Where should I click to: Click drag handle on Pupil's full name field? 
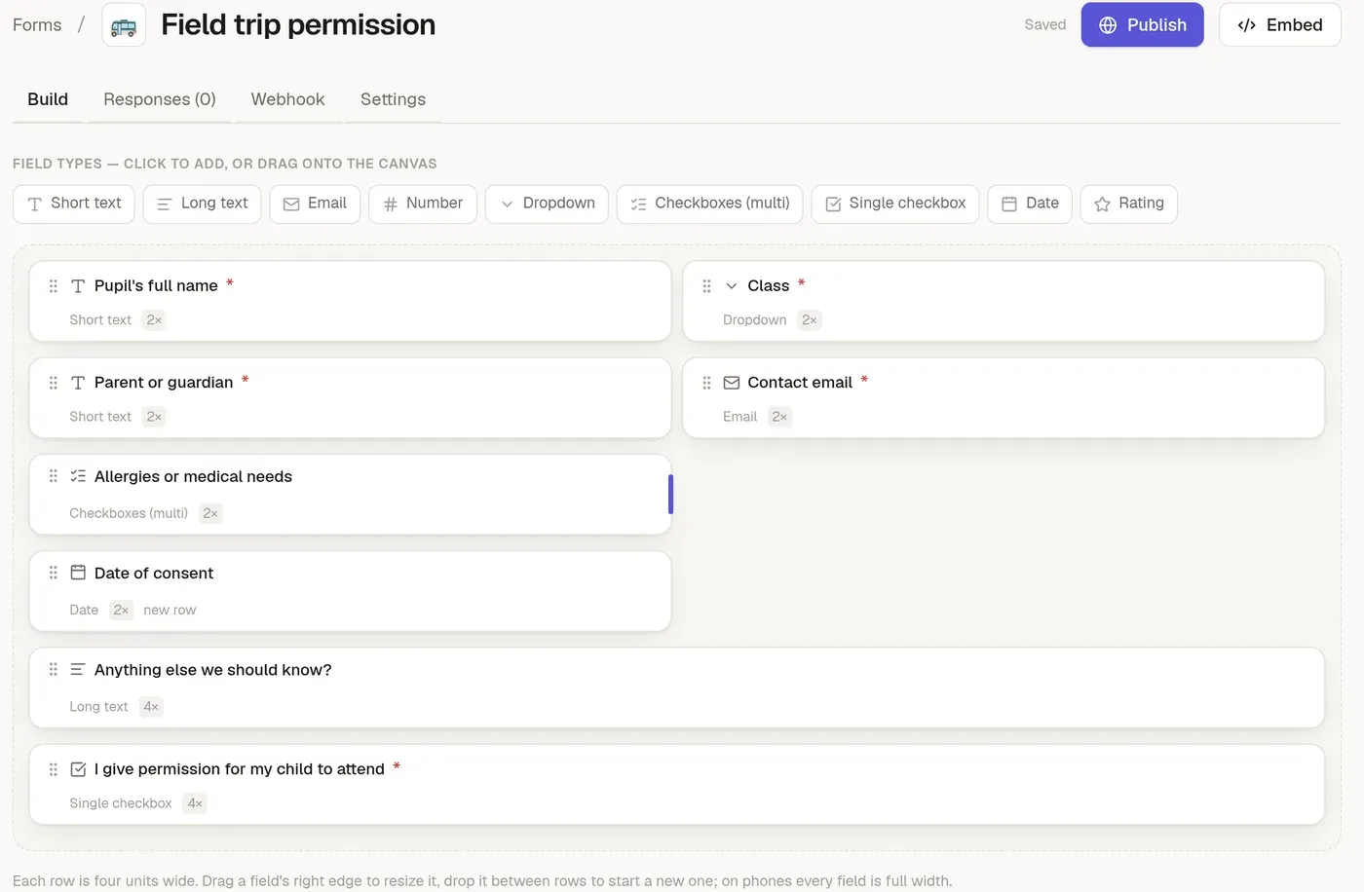[x=54, y=286]
